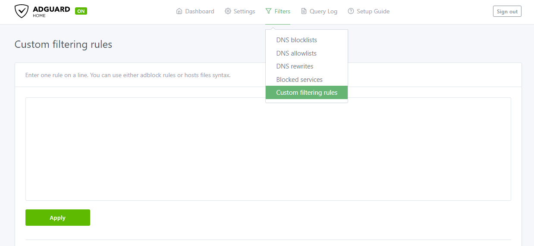This screenshot has width=534, height=246.
Task: Open the Setup Guide text link
Action: (373, 11)
